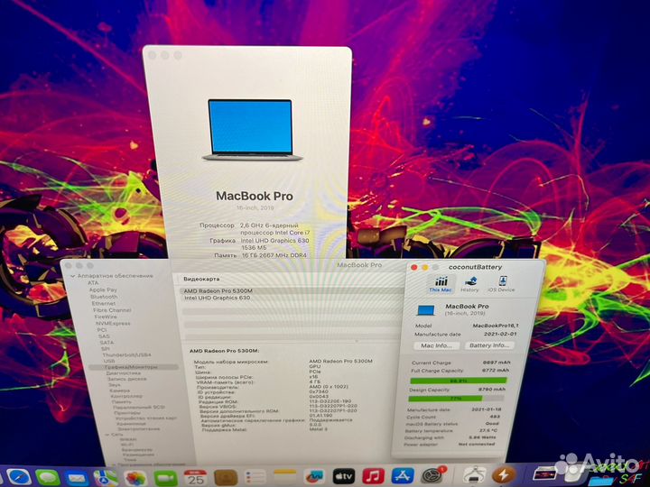The image size is (650, 487).
Task: Open FaceTime from the Dock
Action: point(165,479)
